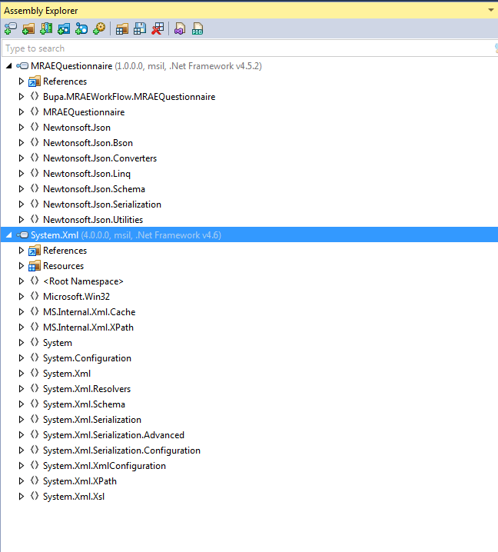Collapse the MRAEQuestionnaire assembly node
Screen dimensions: 498x552
(x=9, y=66)
